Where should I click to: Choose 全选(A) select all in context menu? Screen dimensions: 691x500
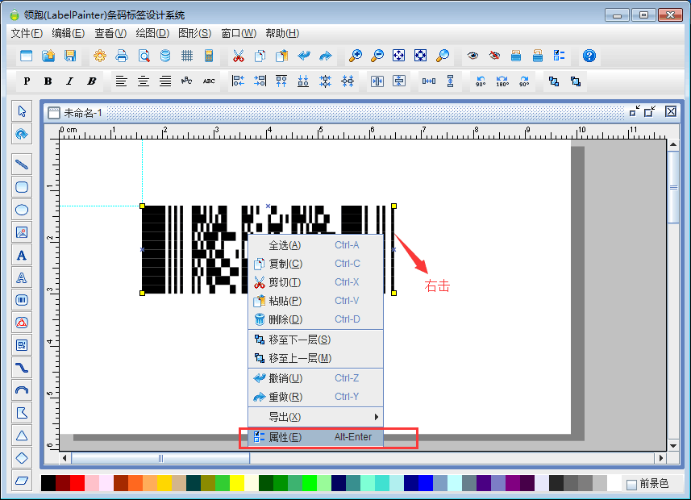tap(315, 245)
